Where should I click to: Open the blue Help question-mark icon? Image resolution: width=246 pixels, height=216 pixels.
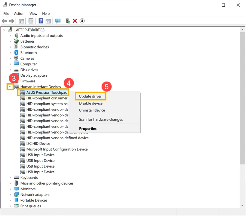41,21
